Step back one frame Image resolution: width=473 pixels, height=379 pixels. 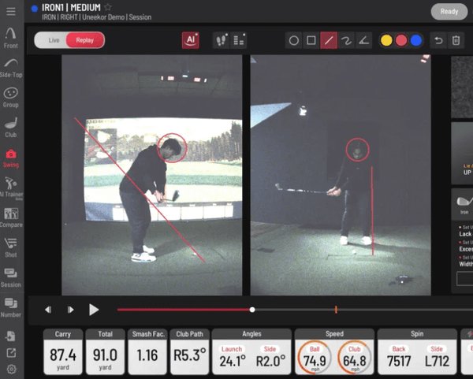click(x=49, y=310)
